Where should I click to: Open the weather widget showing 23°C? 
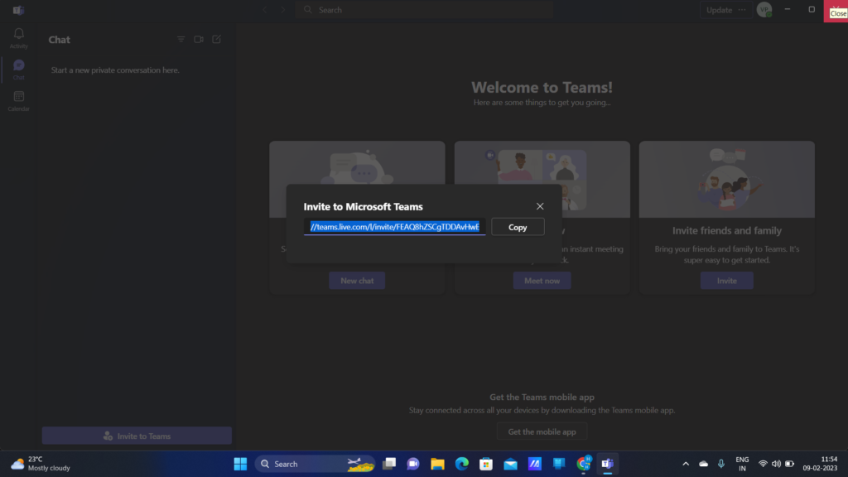(41, 464)
